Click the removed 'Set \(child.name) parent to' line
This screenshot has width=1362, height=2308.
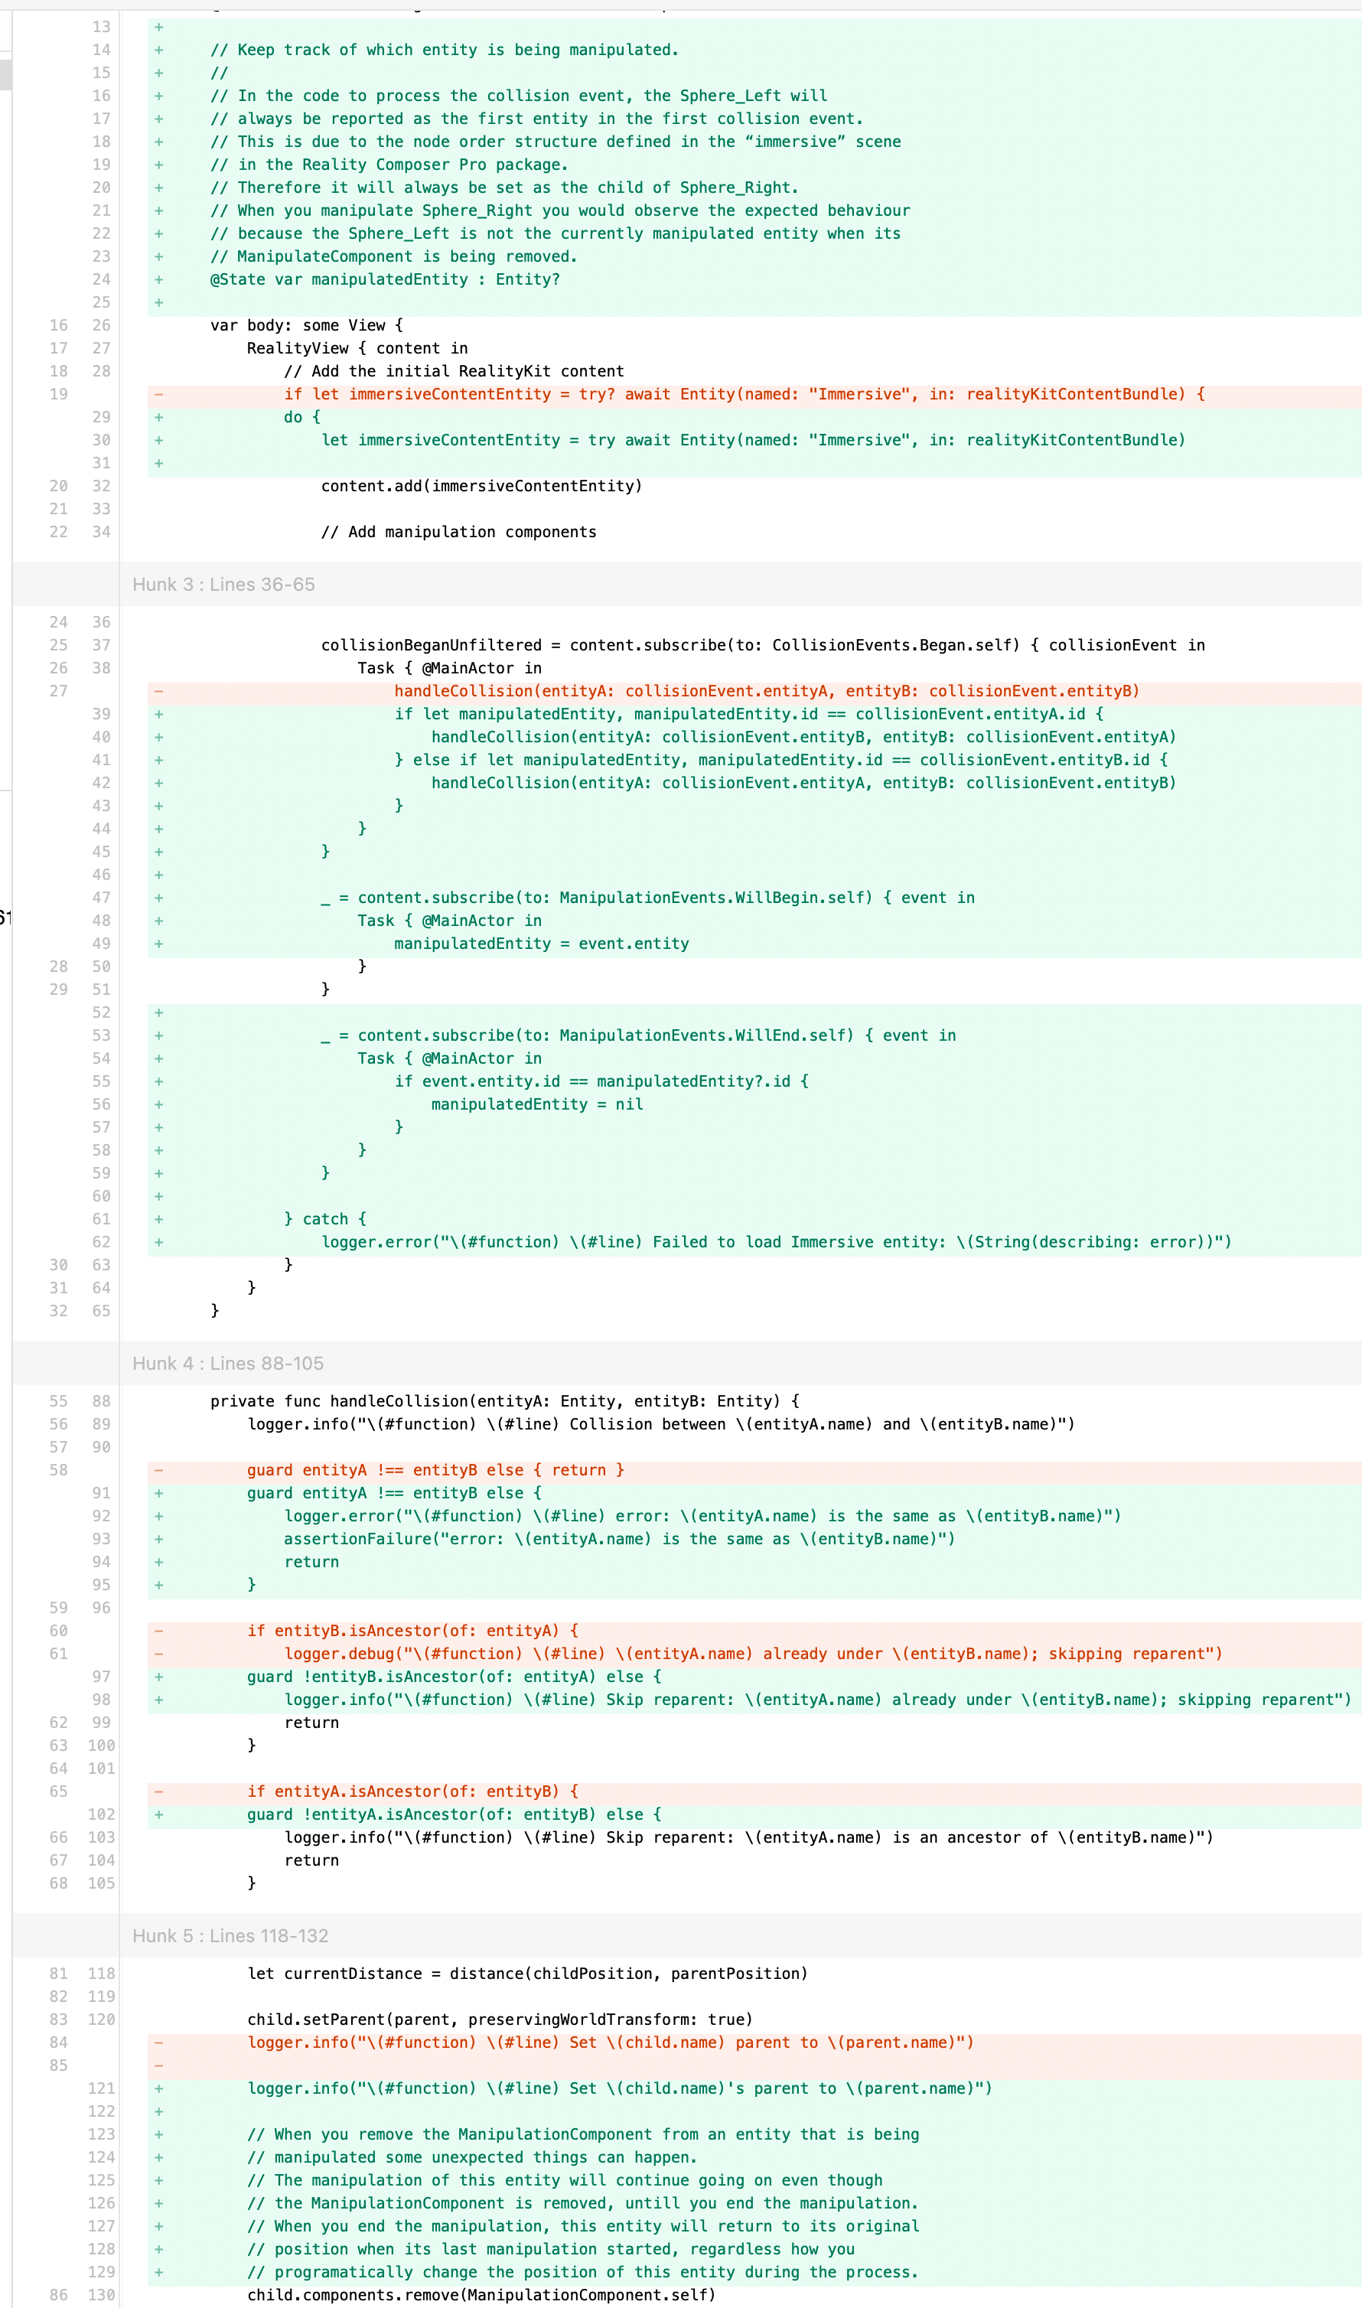(611, 2042)
